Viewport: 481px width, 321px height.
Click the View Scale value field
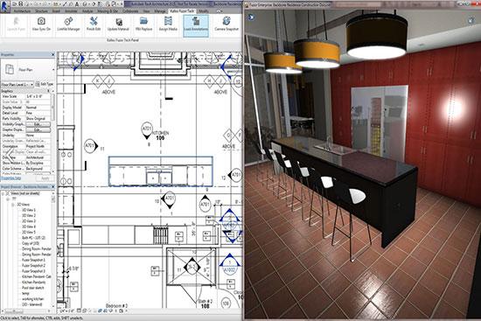(38, 96)
